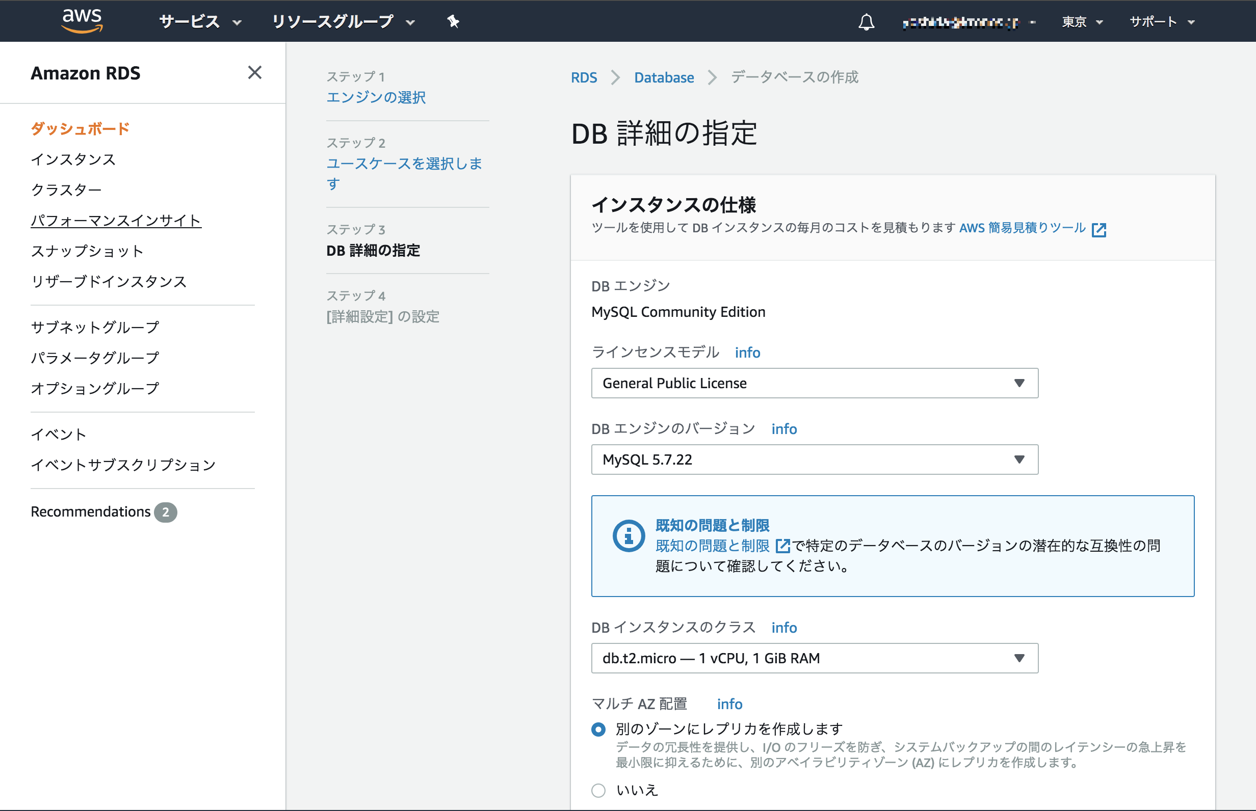Open the サポート menu
Image resolution: width=1256 pixels, height=811 pixels.
click(x=1162, y=21)
